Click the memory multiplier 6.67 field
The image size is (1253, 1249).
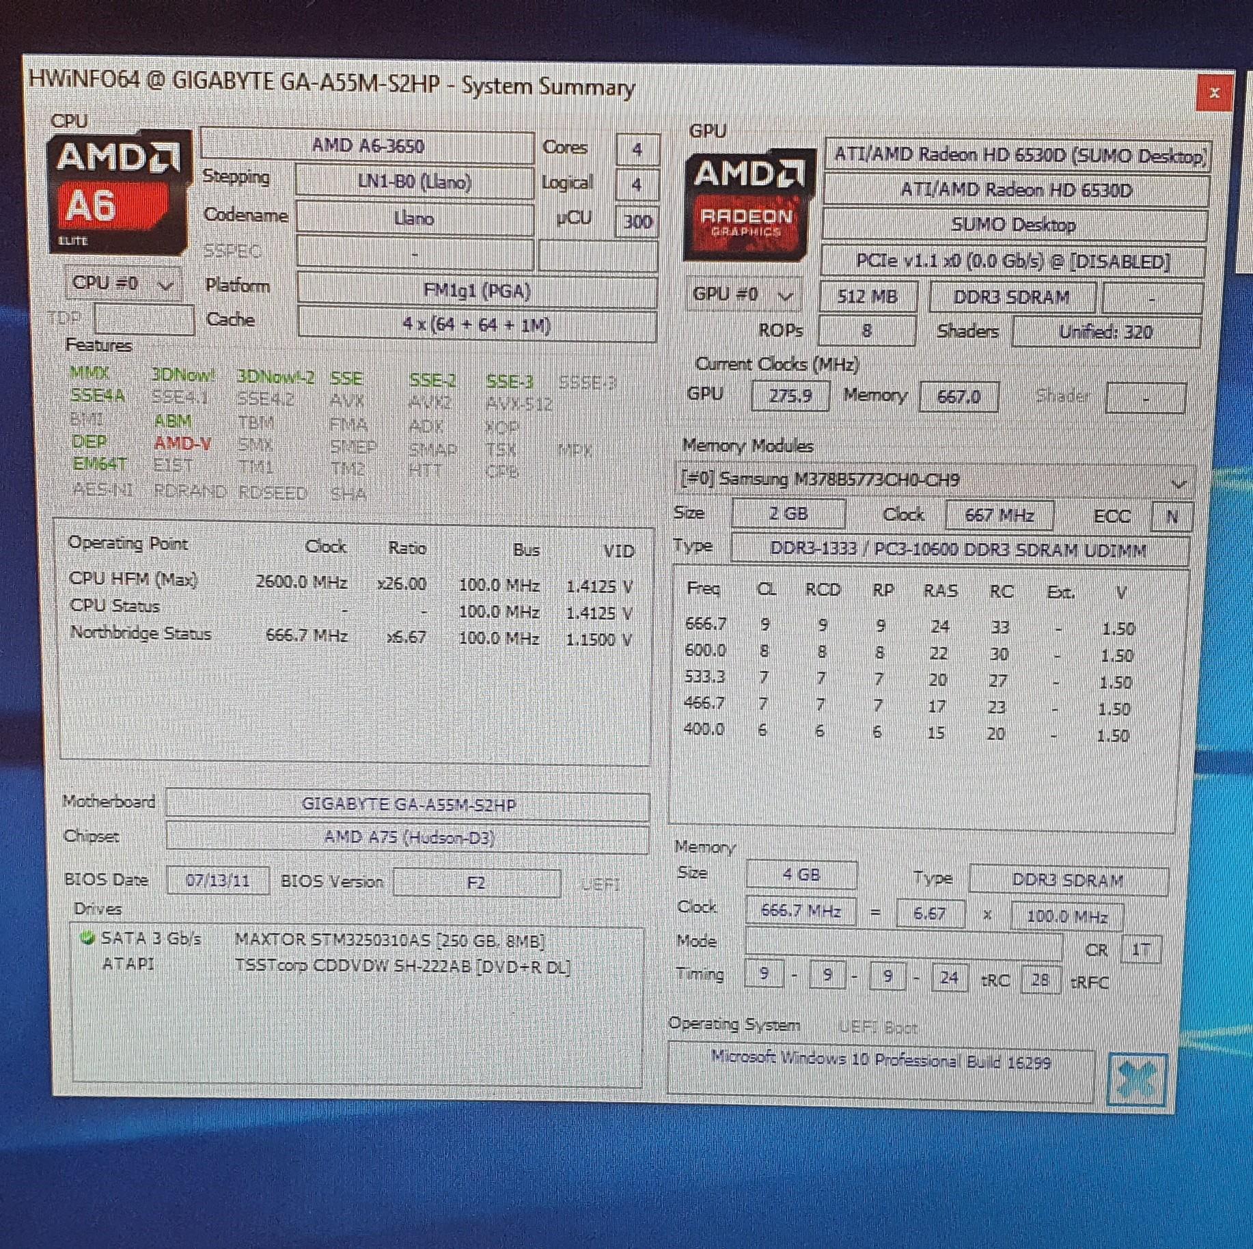(x=930, y=914)
